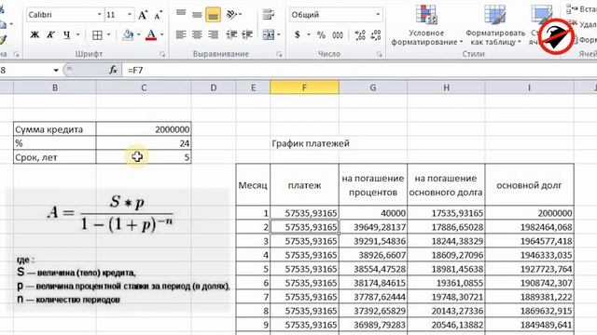Toggle bold Ж formatting
The image size is (597, 335).
pos(35,35)
